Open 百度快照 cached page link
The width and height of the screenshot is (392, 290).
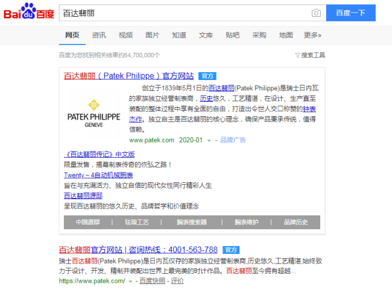[153, 281]
